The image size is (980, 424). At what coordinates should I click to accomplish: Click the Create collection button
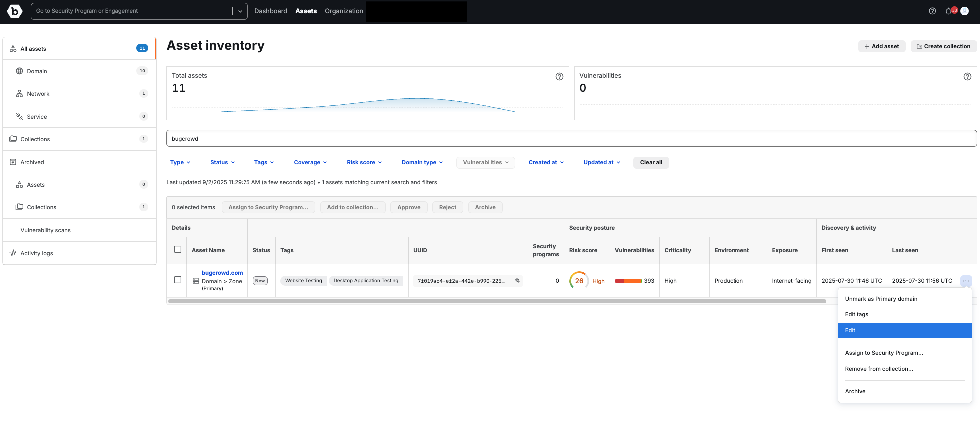point(944,46)
